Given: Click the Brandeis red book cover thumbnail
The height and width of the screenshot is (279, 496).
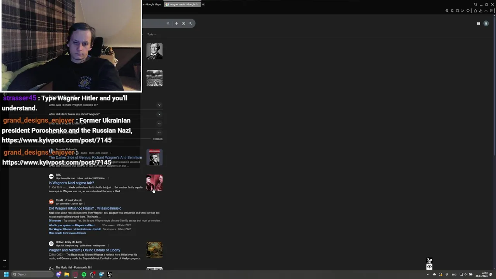Looking at the screenshot, I should tap(154, 157).
